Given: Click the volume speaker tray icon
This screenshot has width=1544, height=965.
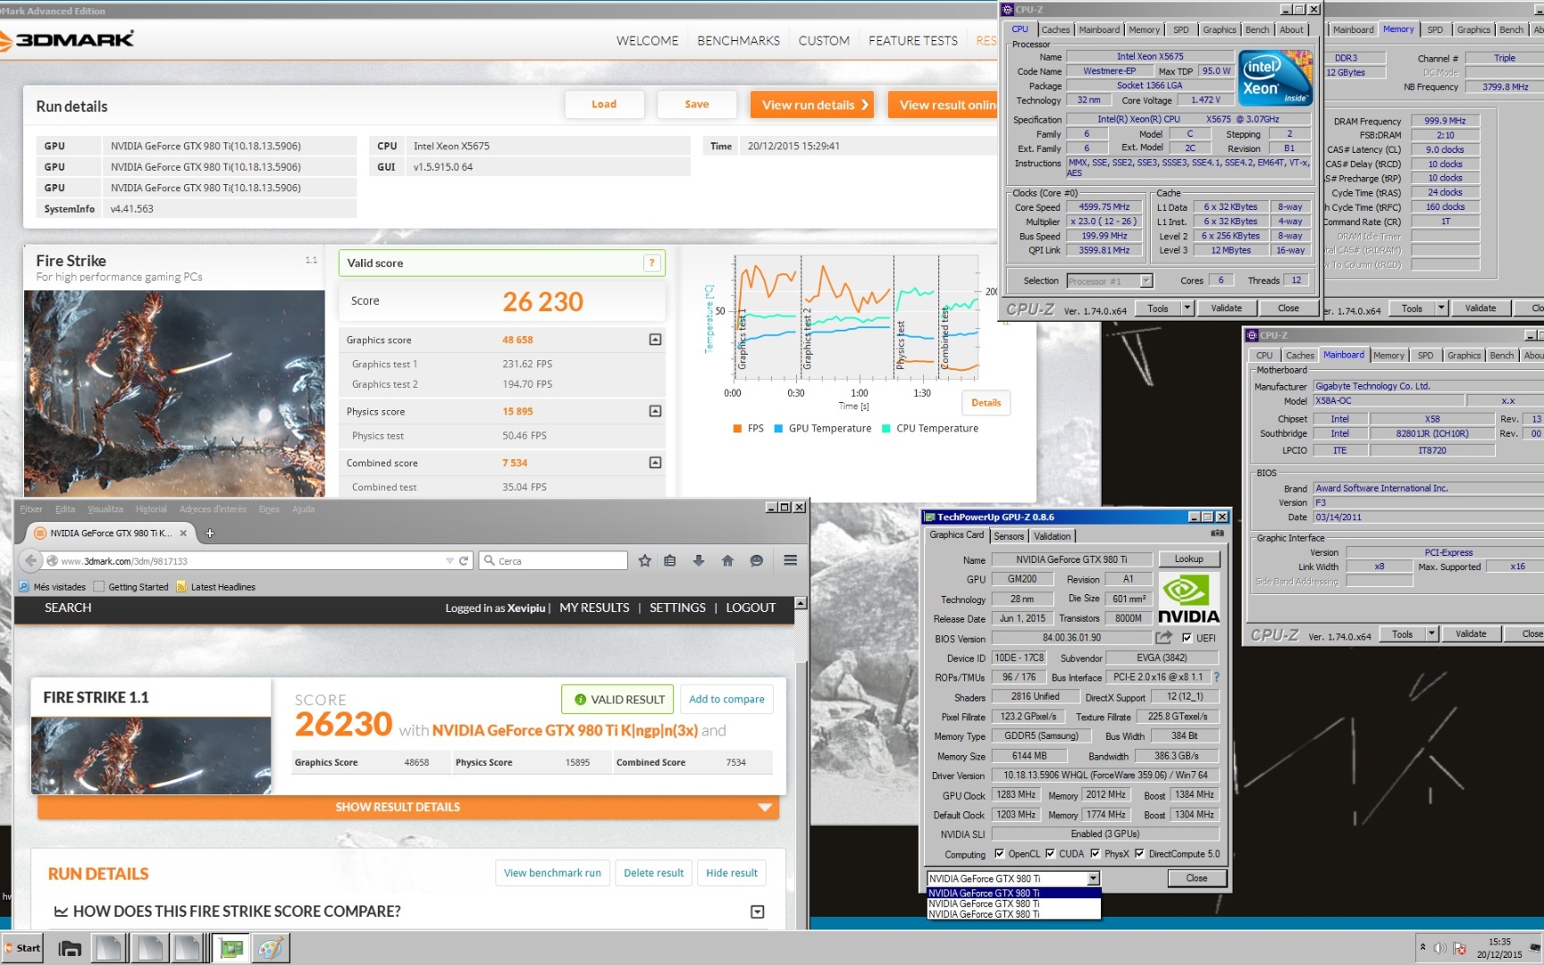Looking at the screenshot, I should (x=1439, y=948).
